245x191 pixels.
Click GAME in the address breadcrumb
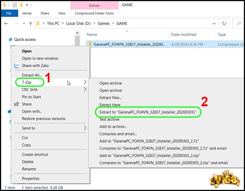[x=122, y=24]
